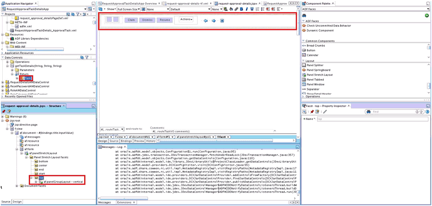This screenshot has width=432, height=206.
Task: Open the Actions dropdown in design view
Action: click(x=186, y=19)
